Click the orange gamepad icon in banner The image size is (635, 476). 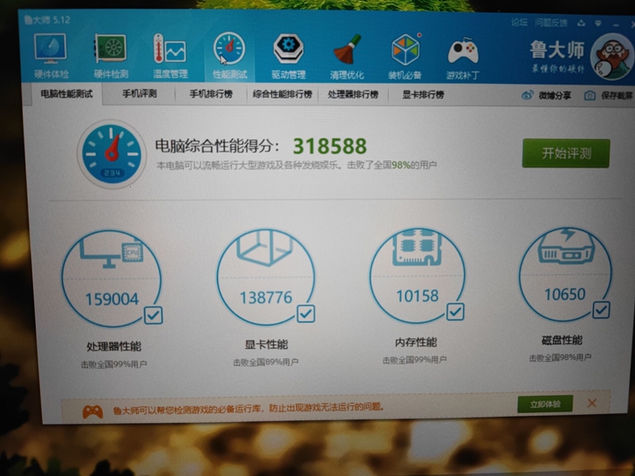pyautogui.click(x=92, y=412)
